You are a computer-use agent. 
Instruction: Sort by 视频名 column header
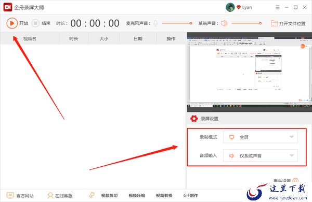[30, 39]
